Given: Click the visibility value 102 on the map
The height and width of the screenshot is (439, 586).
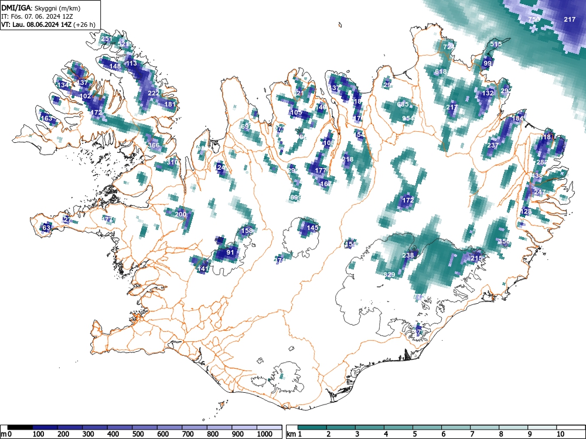Looking at the screenshot, I should click(x=86, y=96).
